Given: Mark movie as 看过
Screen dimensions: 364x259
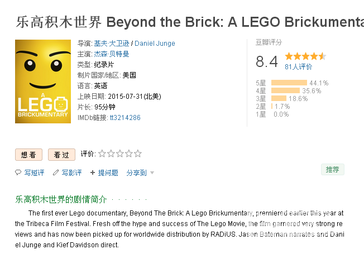Looking at the screenshot, I should (x=61, y=155).
